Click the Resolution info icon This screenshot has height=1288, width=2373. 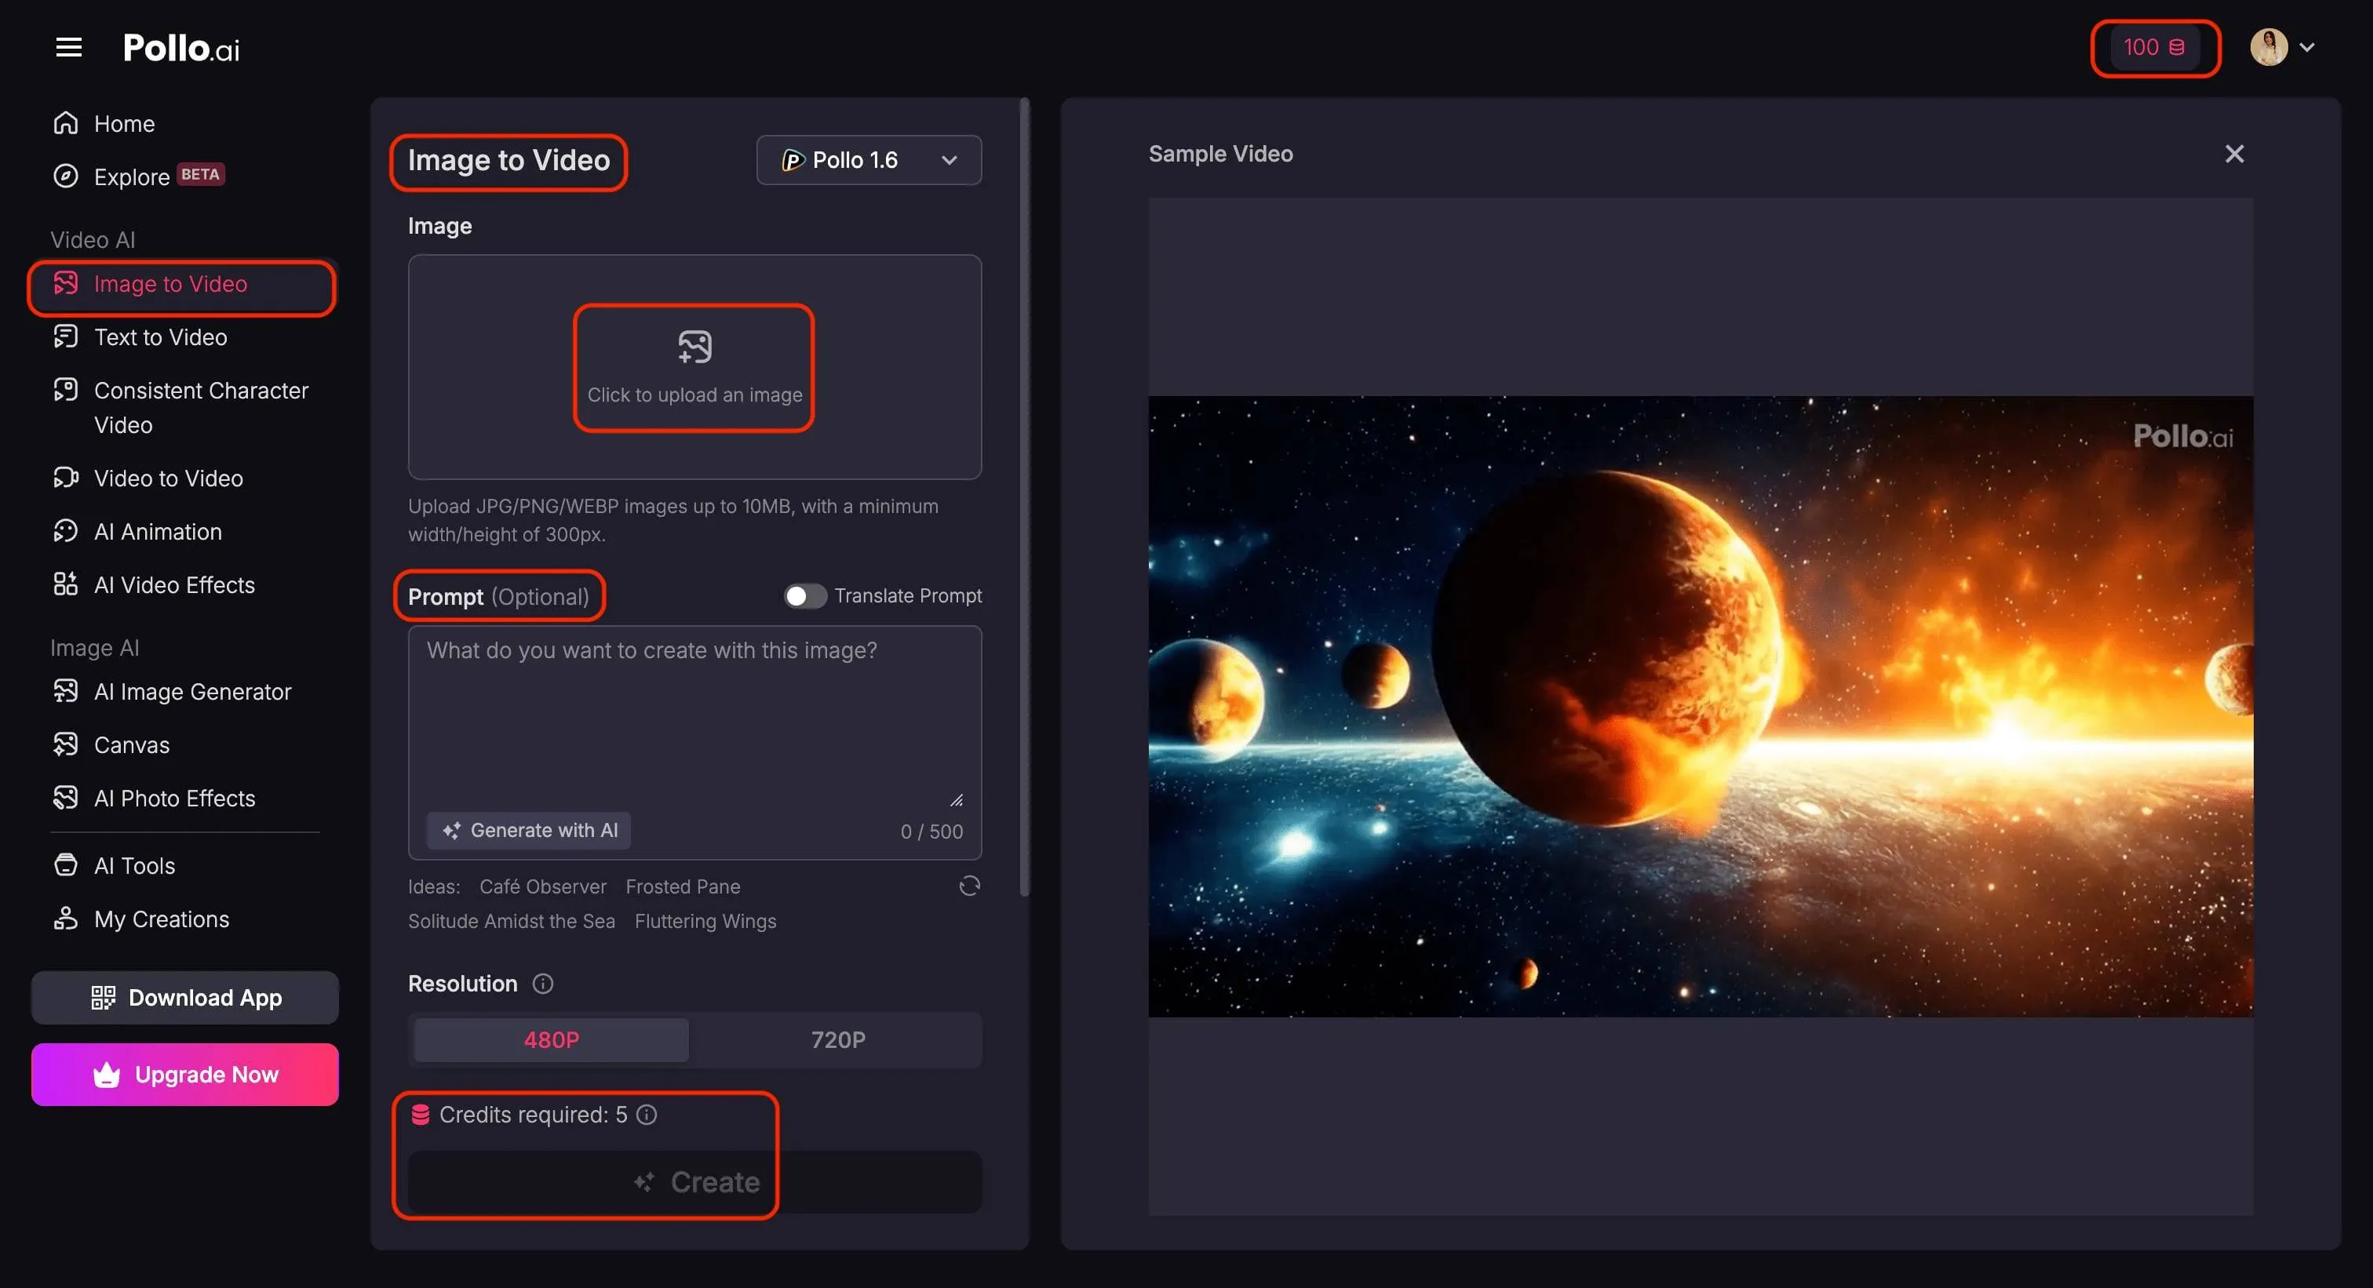(x=542, y=984)
